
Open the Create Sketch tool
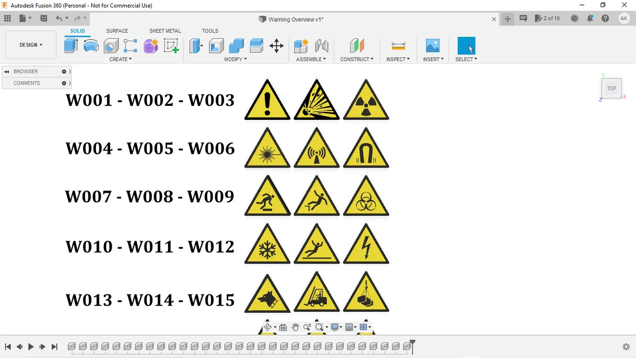click(x=171, y=46)
